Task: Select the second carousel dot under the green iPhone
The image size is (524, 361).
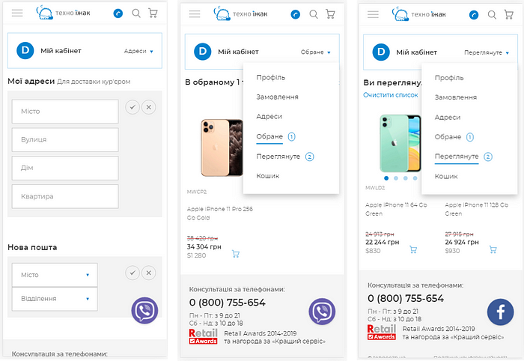Action: pyautogui.click(x=396, y=178)
